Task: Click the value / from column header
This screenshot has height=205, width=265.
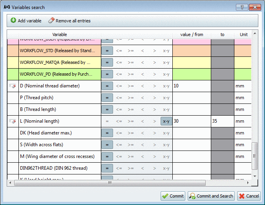Action: tap(192, 34)
